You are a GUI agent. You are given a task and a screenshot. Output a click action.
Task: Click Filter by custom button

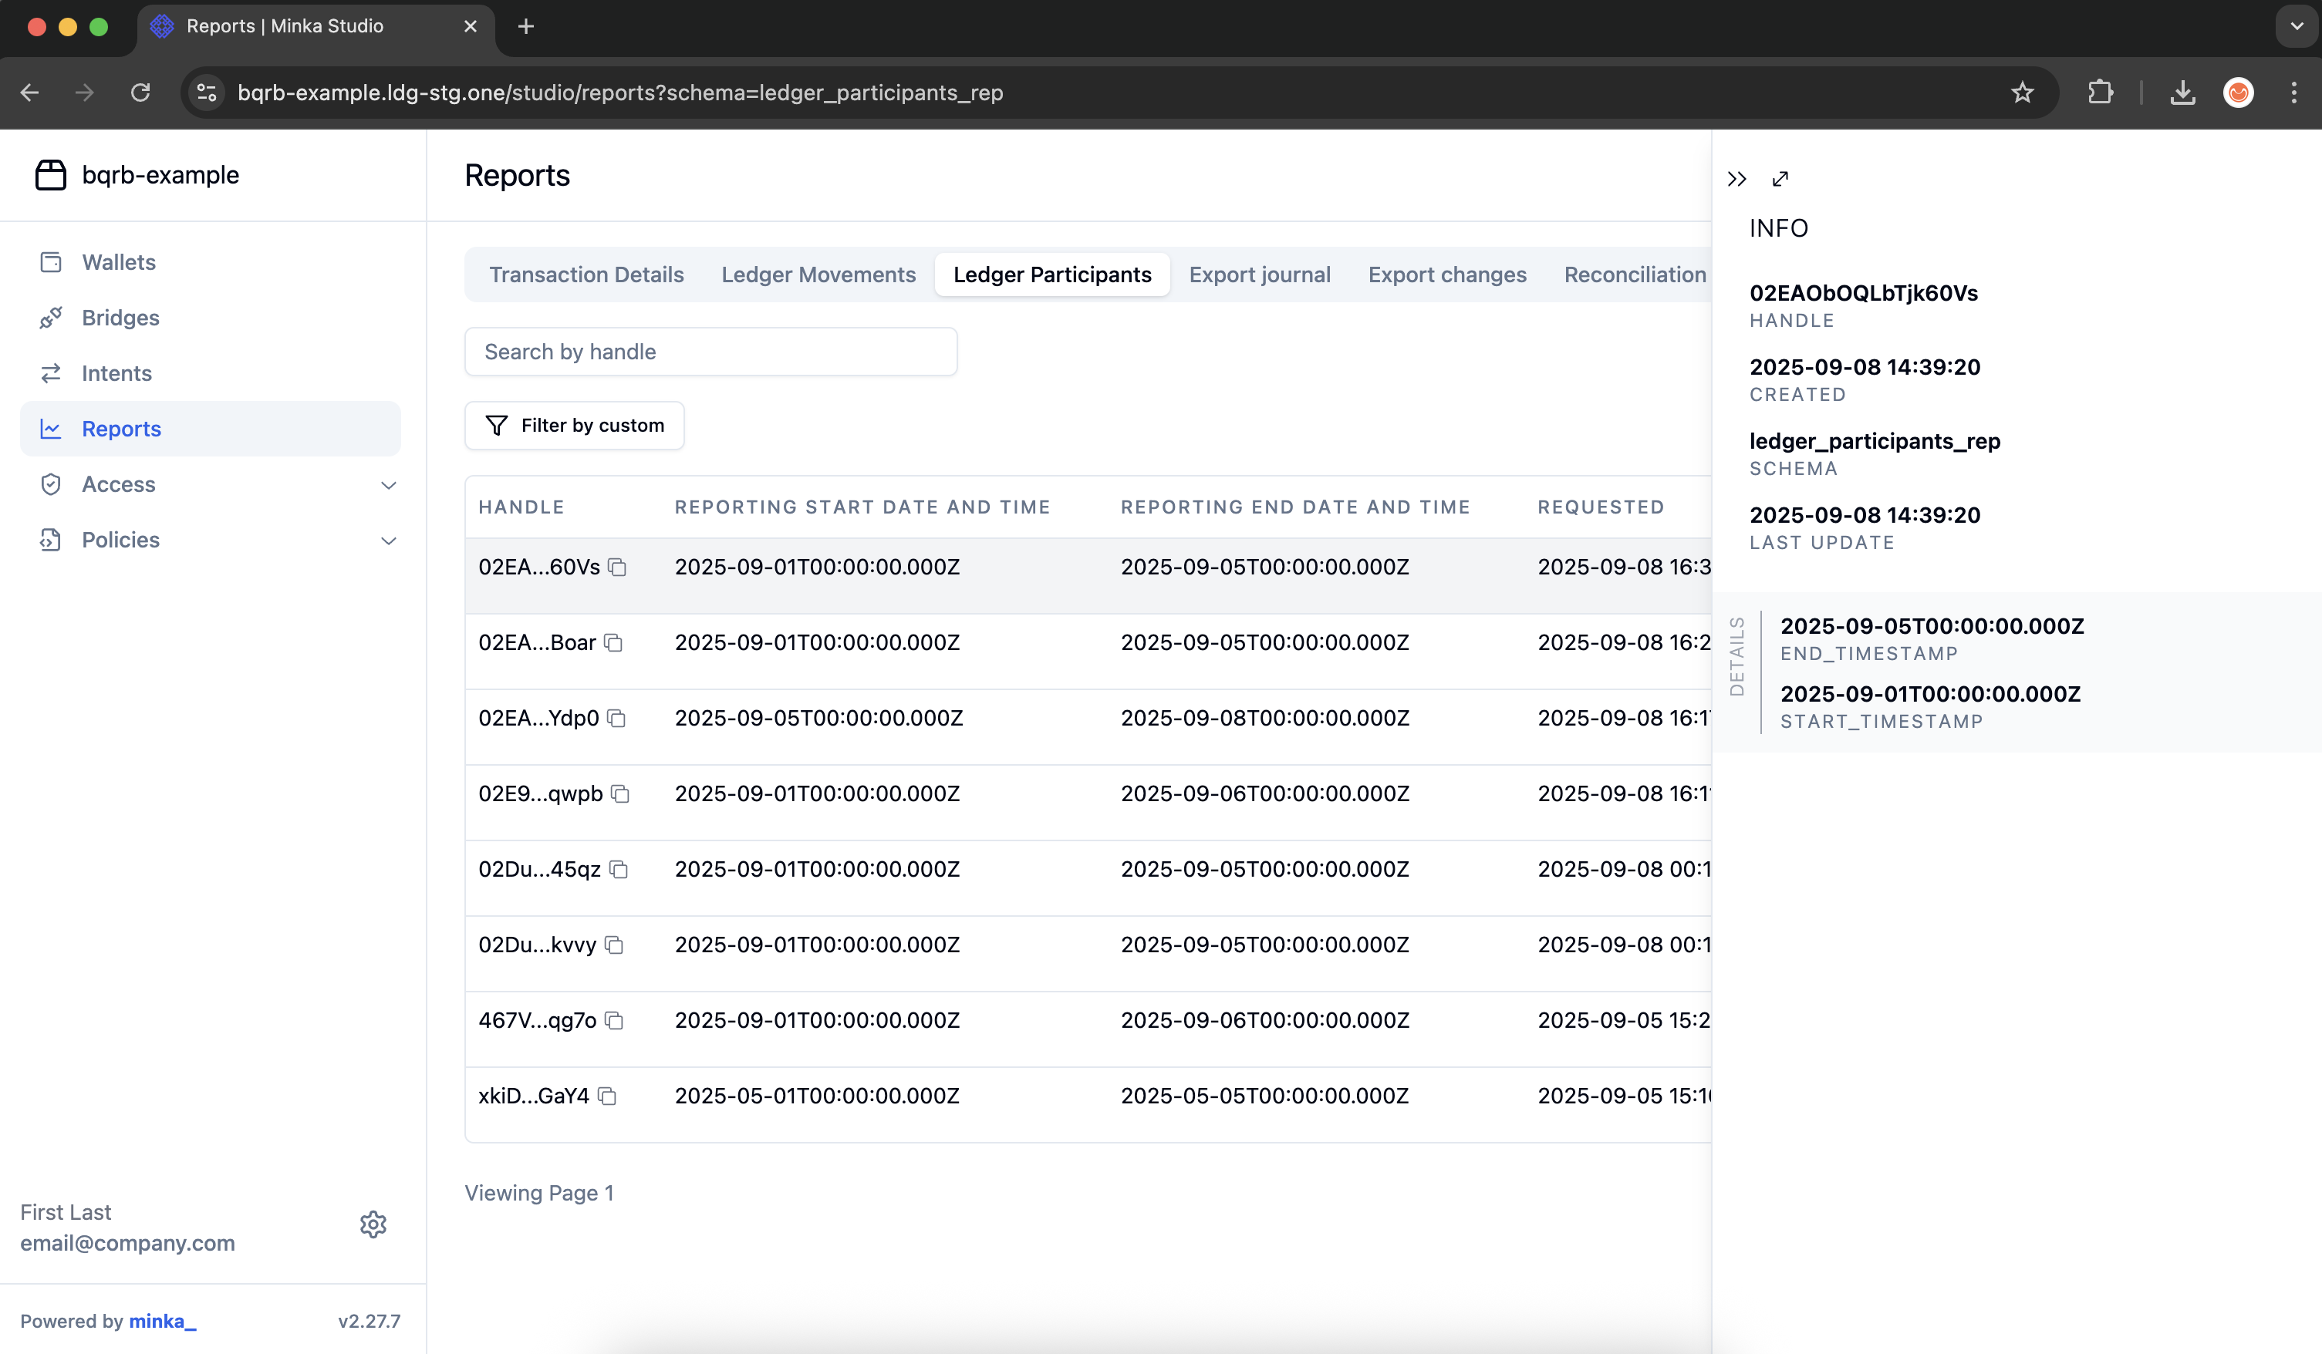click(x=574, y=426)
